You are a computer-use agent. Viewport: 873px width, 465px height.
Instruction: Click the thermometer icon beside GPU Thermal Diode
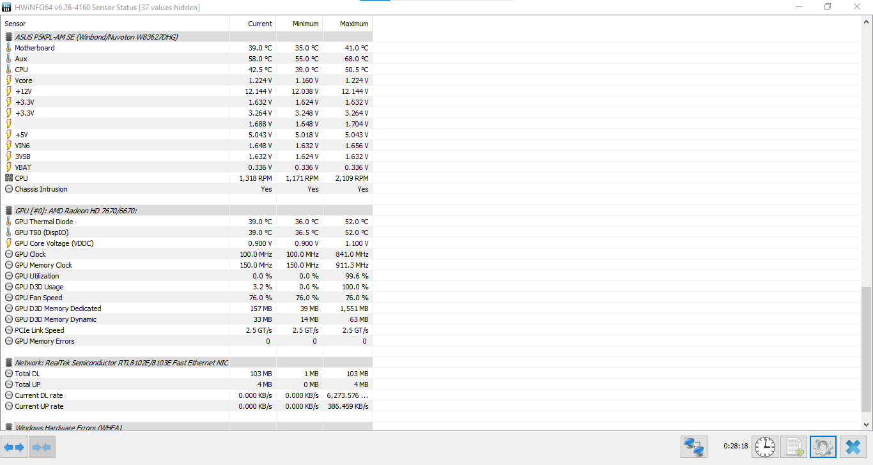coord(9,222)
